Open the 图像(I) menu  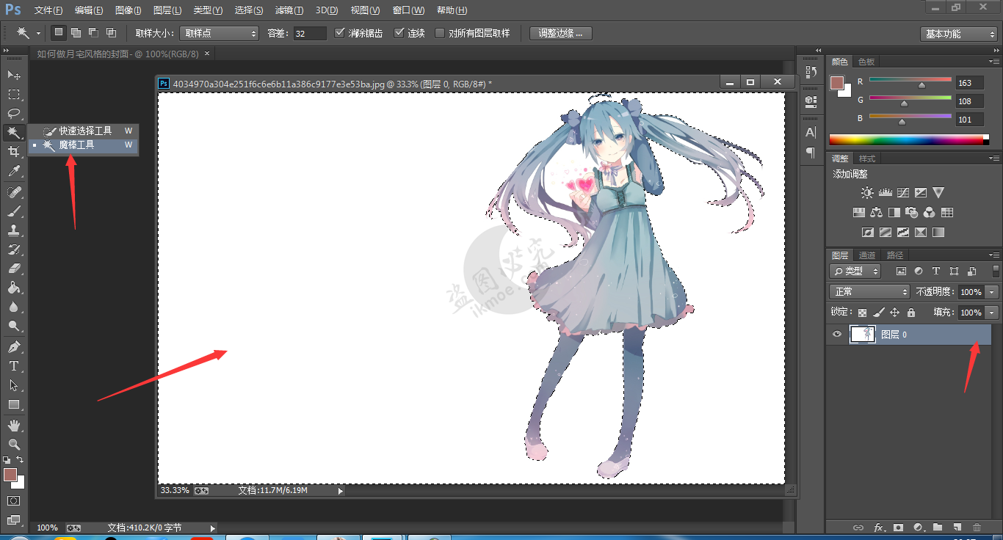(128, 10)
